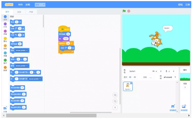Open mouse-pointer dropdown on the 面向 block
The height and width of the screenshot is (119, 193).
(x=22, y=51)
